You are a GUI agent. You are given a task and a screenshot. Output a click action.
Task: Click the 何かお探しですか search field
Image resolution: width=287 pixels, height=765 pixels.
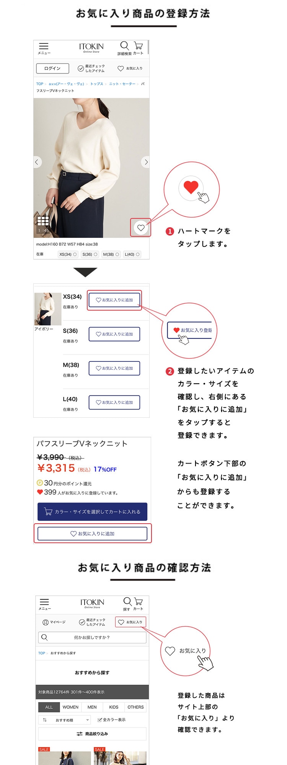[92, 637]
